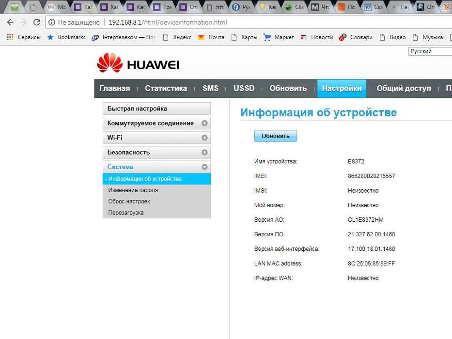Open the Обновить nav menu item
Screen dimensions: 452x339
[288, 88]
